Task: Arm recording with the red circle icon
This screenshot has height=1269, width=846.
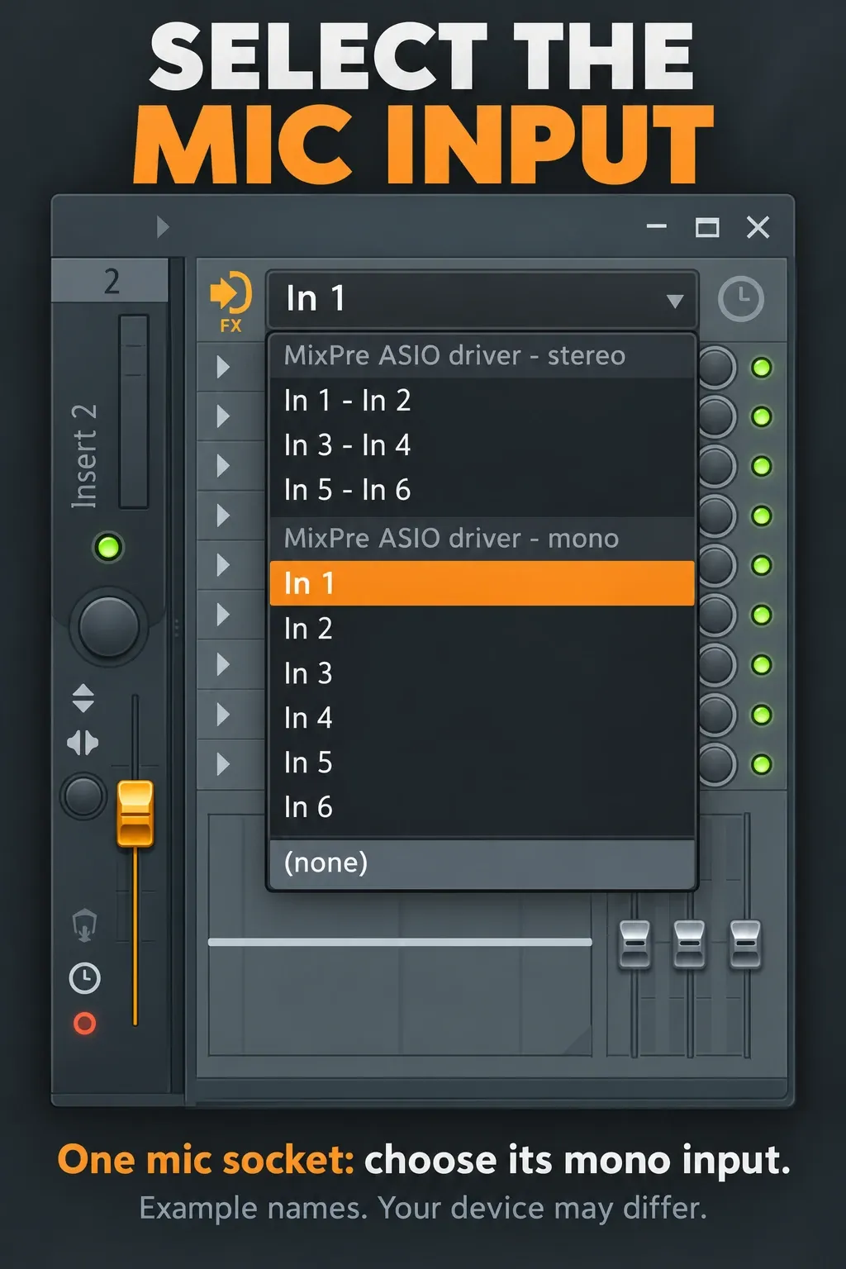Action: (x=84, y=1024)
